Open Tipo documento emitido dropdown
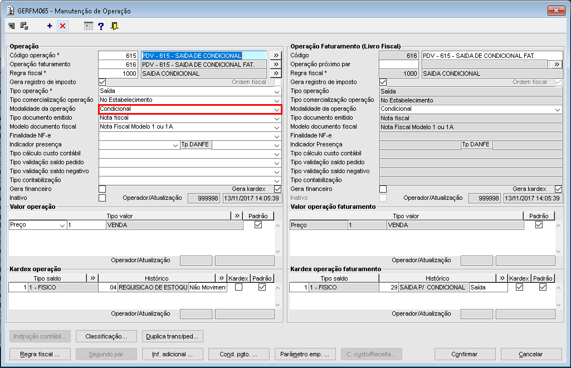This screenshot has width=571, height=368. coord(277,118)
